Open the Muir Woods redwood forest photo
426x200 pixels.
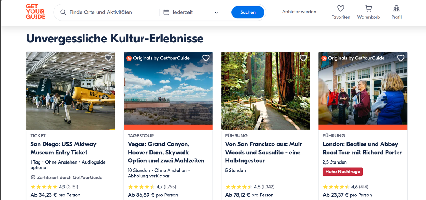pyautogui.click(x=266, y=91)
